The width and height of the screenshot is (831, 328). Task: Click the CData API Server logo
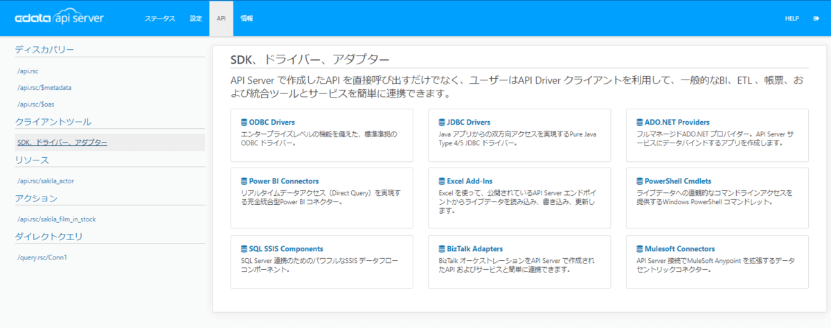[x=60, y=18]
